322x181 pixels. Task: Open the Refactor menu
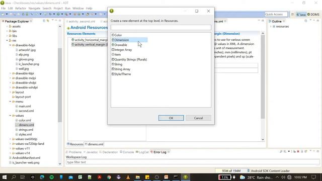pos(21,9)
